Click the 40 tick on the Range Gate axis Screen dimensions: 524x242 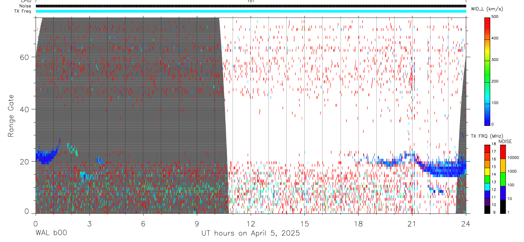[24, 109]
